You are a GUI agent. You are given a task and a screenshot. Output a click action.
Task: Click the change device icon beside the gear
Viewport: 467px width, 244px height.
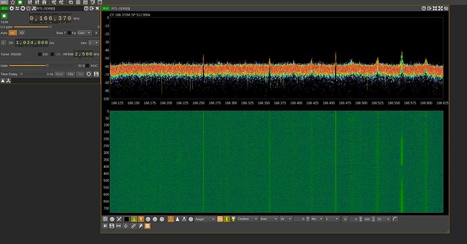tap(18, 8)
